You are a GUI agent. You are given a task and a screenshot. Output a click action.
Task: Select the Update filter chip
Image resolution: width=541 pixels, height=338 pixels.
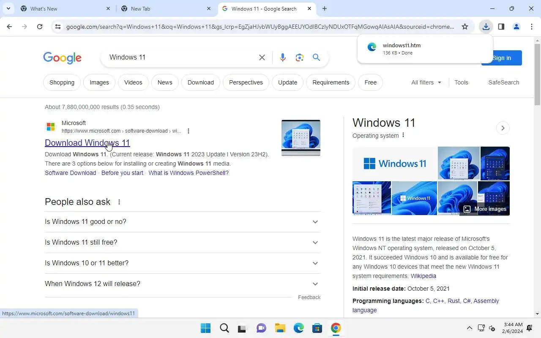pos(287,82)
